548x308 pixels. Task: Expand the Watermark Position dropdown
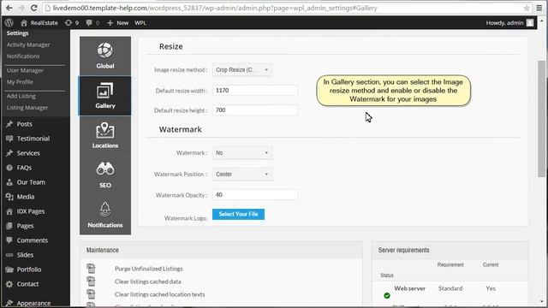(241, 175)
